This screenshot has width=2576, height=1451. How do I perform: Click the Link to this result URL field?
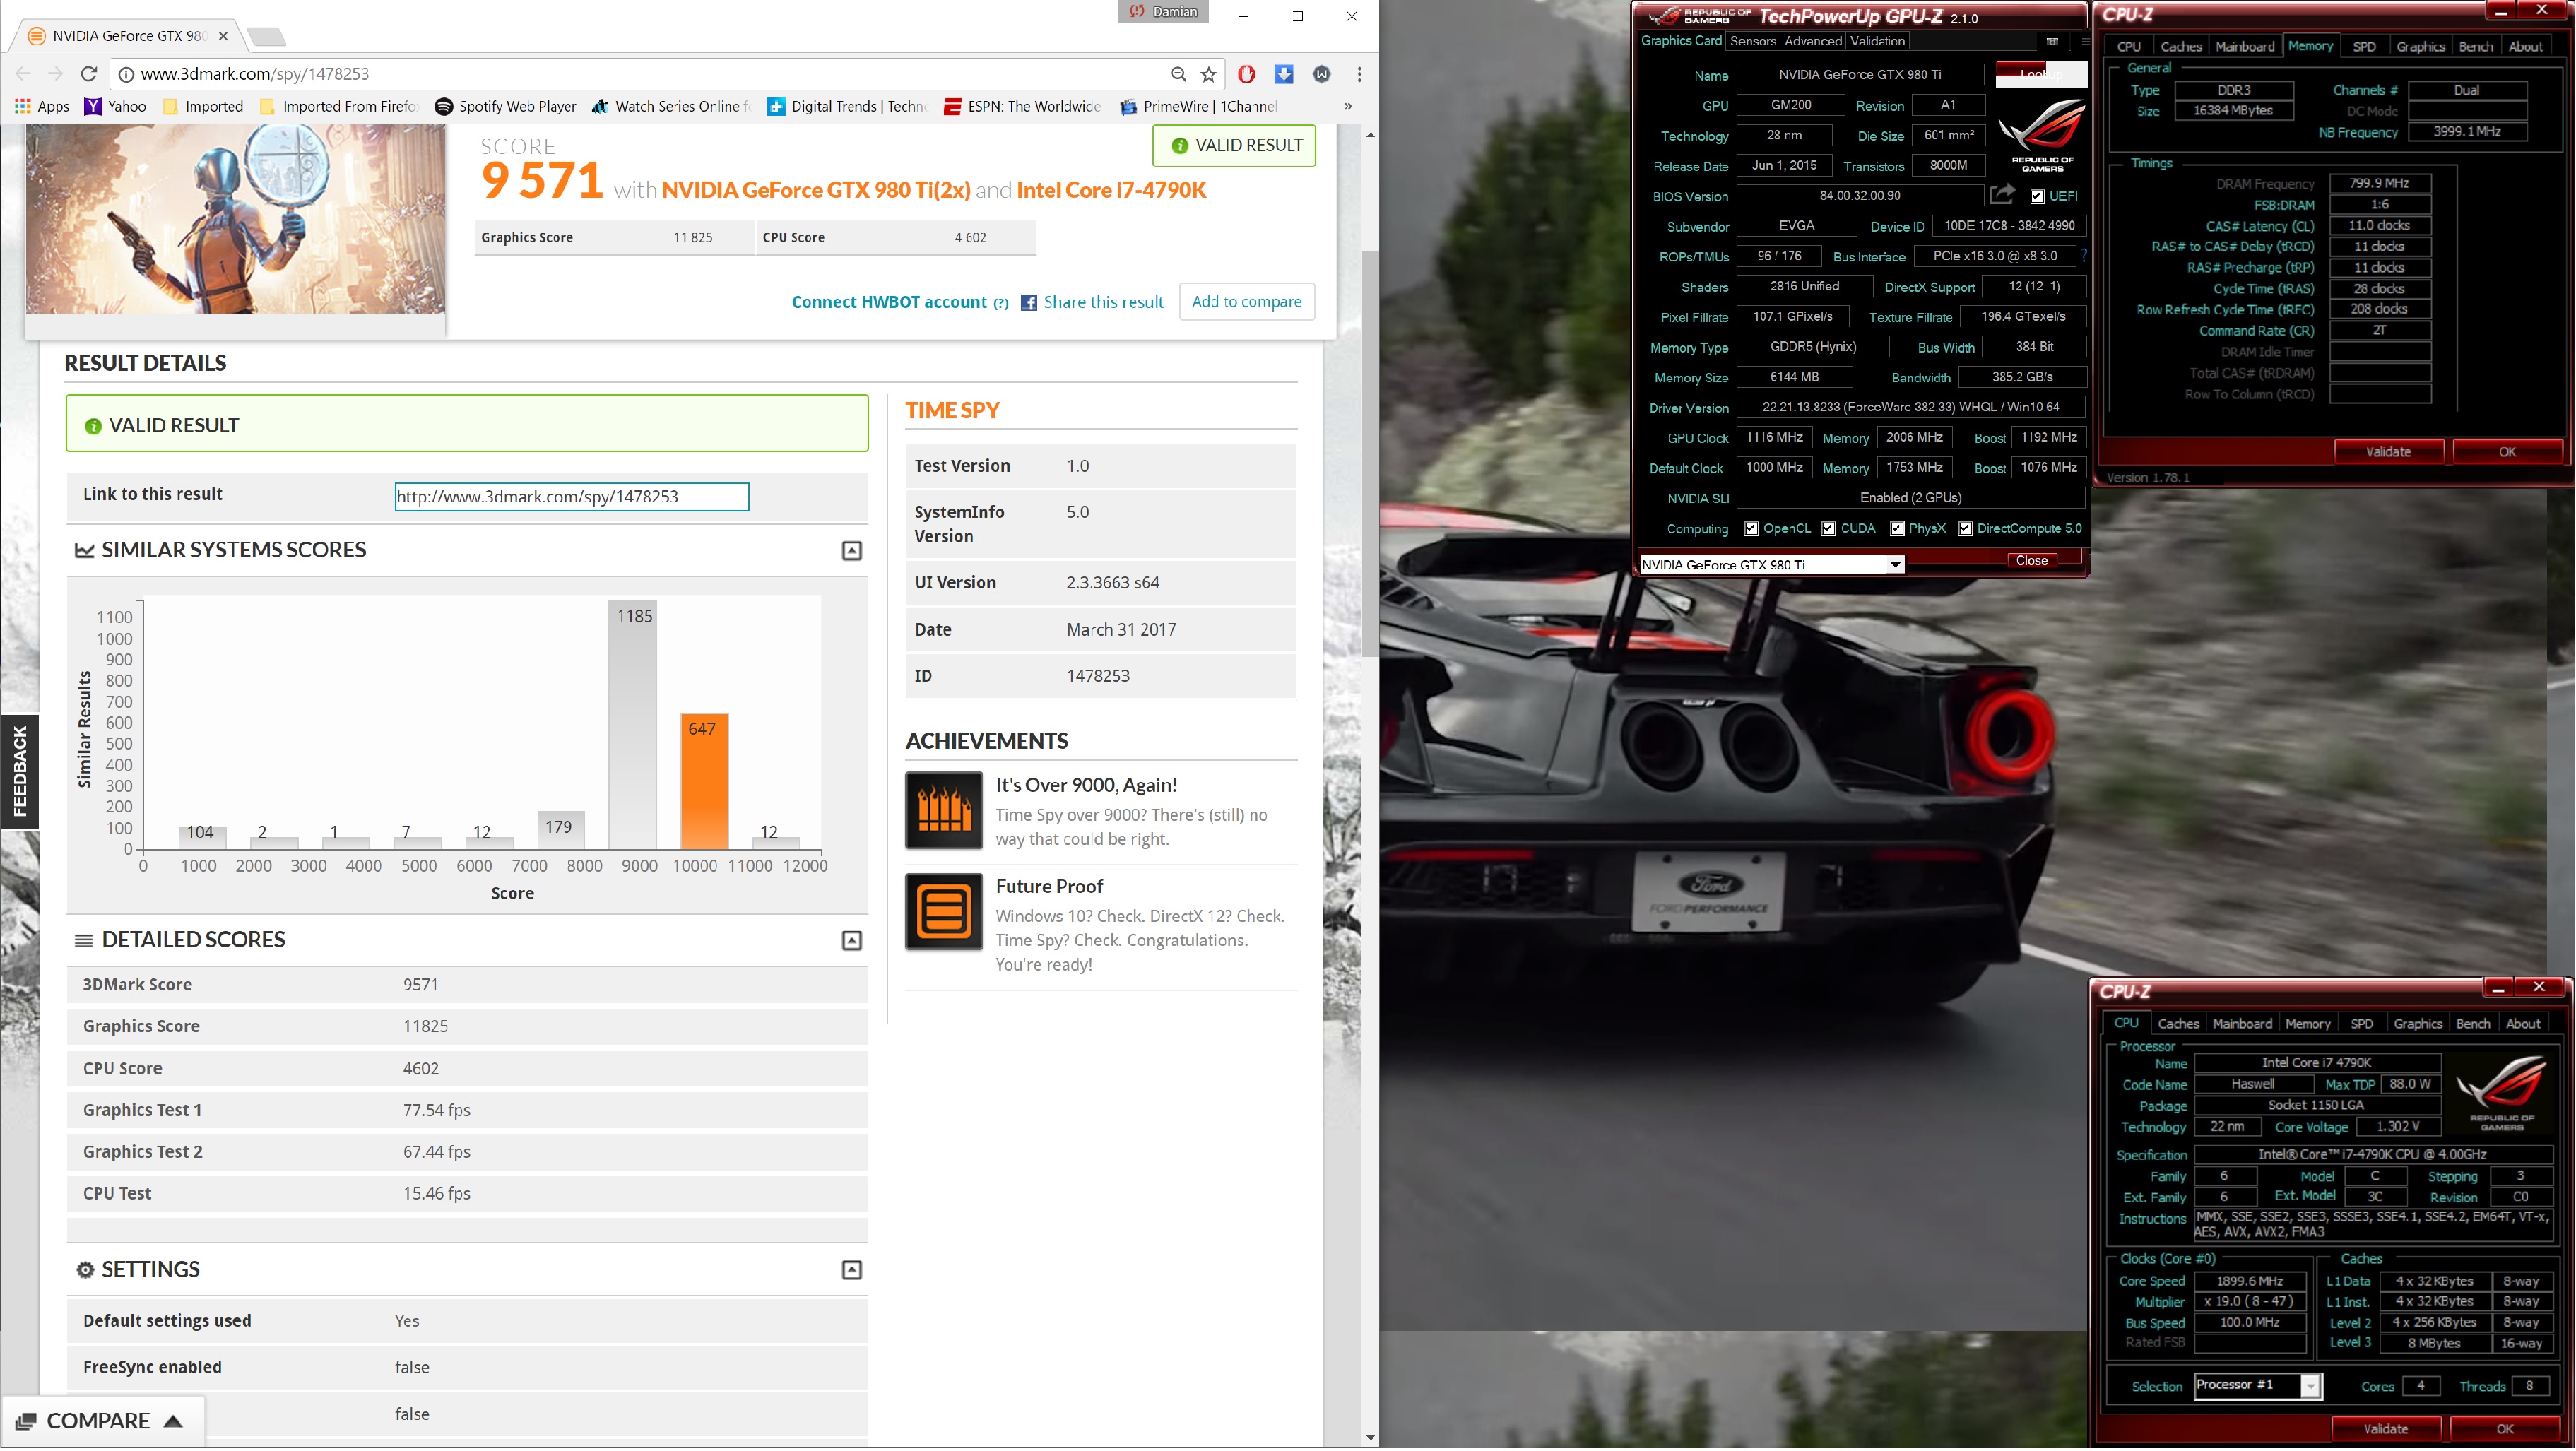[x=571, y=497]
